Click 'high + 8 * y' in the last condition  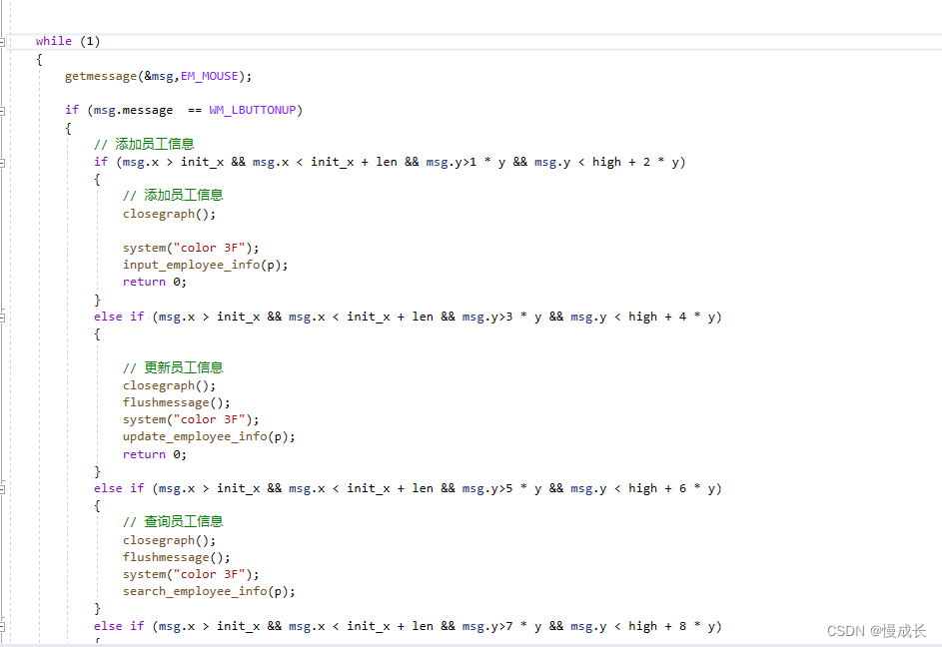pyautogui.click(x=671, y=626)
